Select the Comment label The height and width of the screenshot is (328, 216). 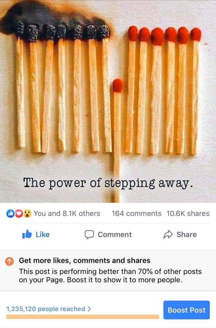pyautogui.click(x=115, y=234)
